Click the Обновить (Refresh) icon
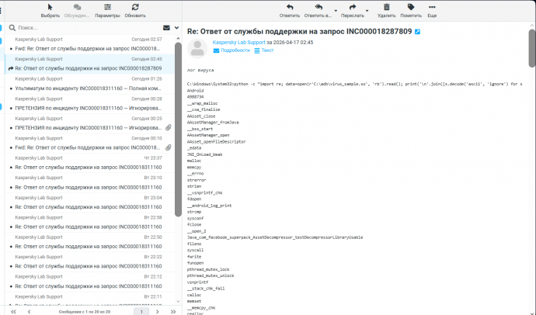The width and height of the screenshot is (536, 315). pos(134,7)
